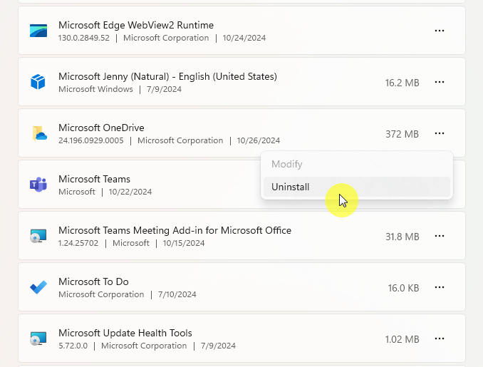The image size is (483, 367).
Task: Click the 16.0 KB size value
Action: click(x=403, y=288)
